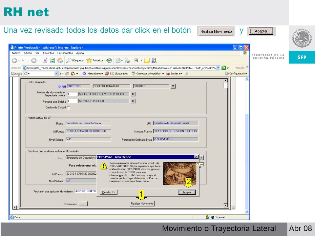The image size is (315, 236).
Task: Close the Meta4Mind Advertencia dialog
Action: 196,157
